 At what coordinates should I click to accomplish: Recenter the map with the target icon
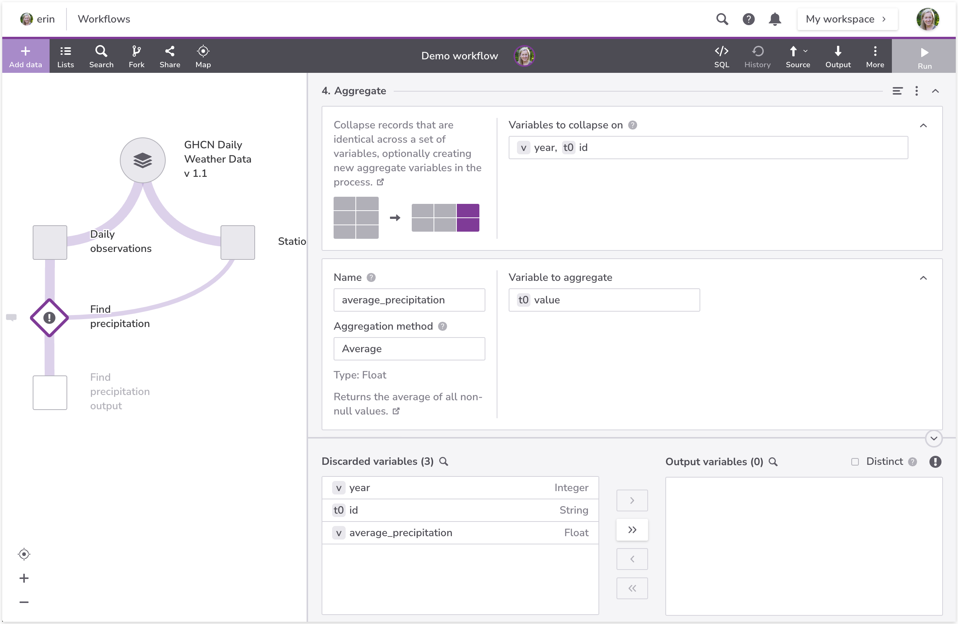(x=24, y=554)
